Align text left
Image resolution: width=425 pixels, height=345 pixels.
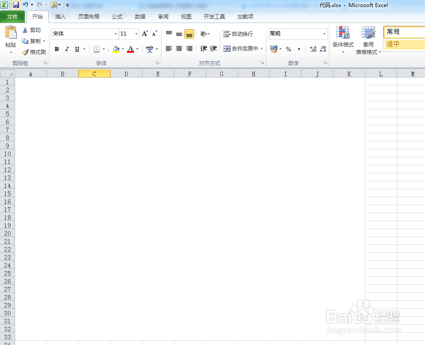pyautogui.click(x=169, y=49)
